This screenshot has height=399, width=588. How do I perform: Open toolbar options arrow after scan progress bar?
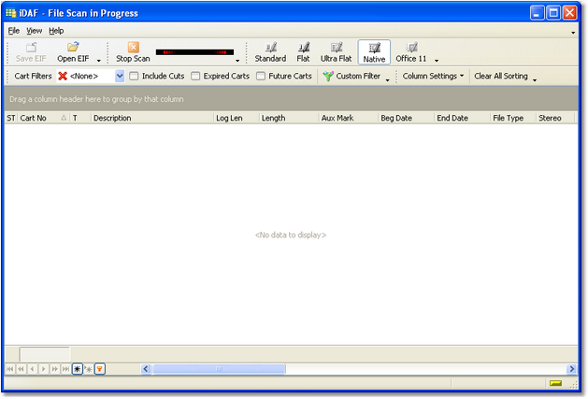tap(237, 61)
